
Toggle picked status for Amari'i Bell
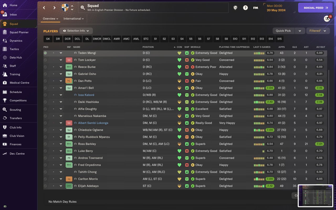pyautogui.click(x=45, y=88)
